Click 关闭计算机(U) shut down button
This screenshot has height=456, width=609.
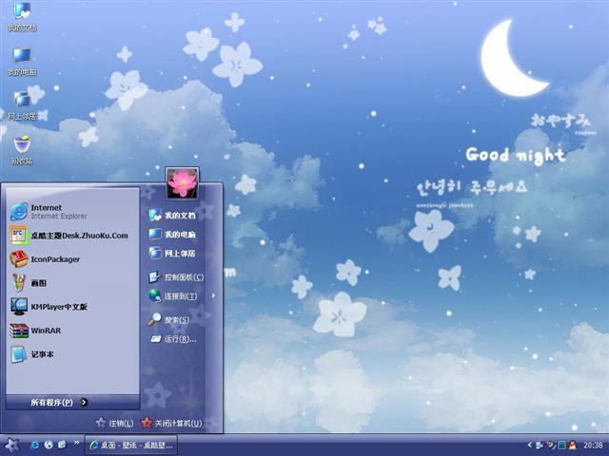171,423
